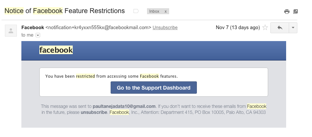This screenshot has height=137, width=312.
Task: Show details dropdown next to 'to me'
Action: click(x=38, y=35)
